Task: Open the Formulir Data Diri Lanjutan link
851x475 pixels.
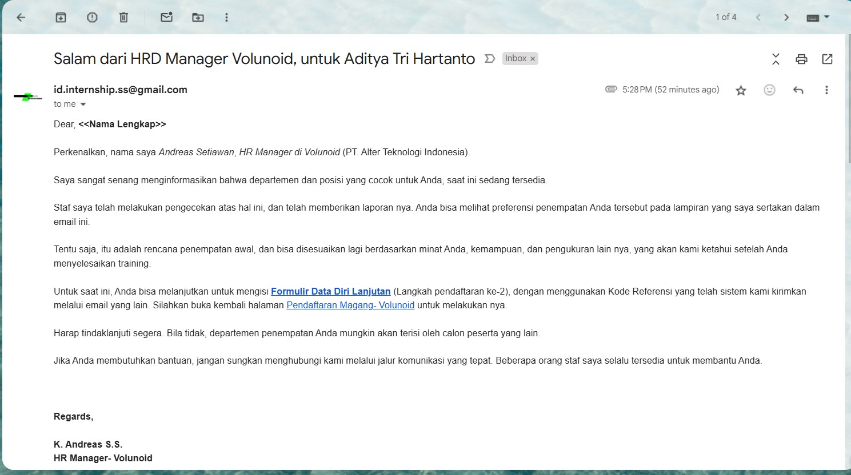Action: click(330, 291)
